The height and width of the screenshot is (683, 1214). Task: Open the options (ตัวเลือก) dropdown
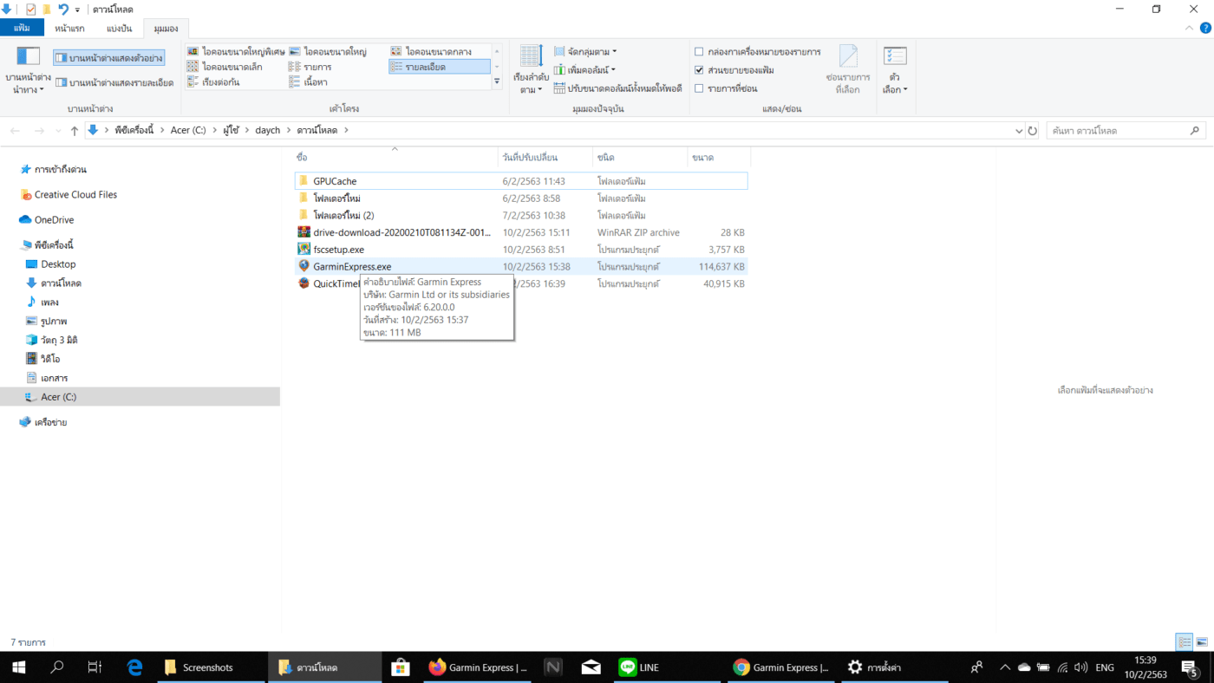(894, 69)
